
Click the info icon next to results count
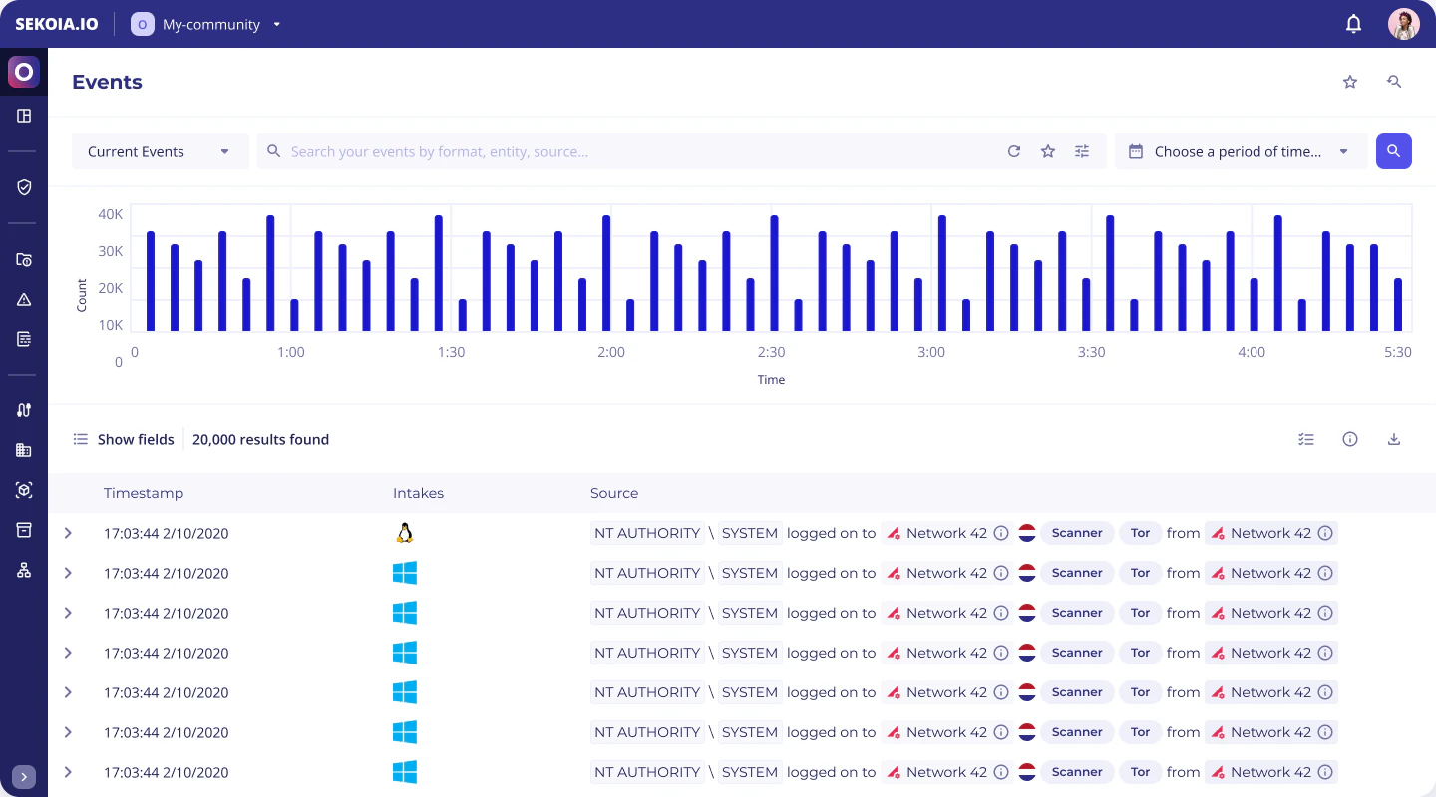pyautogui.click(x=1350, y=439)
